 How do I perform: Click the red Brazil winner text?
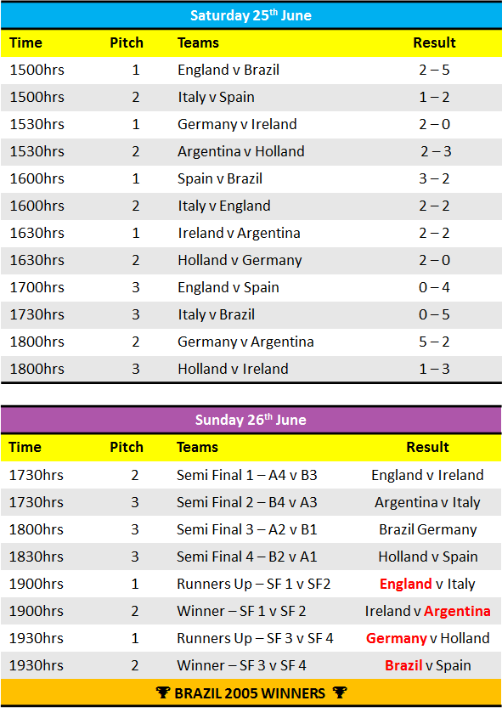tap(403, 665)
